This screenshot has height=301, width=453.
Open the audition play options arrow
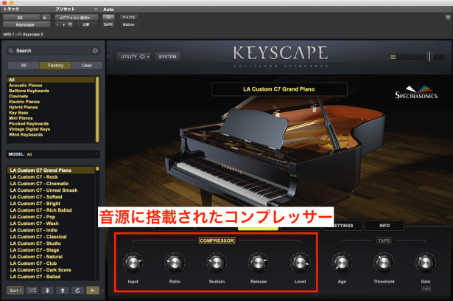click(x=102, y=290)
